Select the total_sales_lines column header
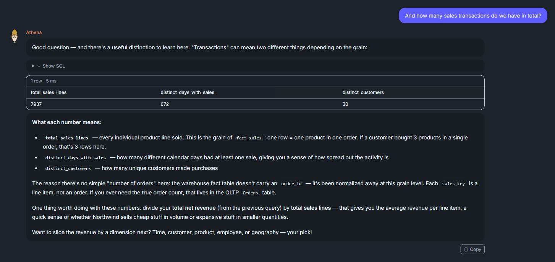 (49, 92)
